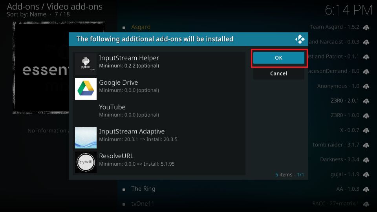Click the 5 items - 1/1 counter
This screenshot has height=212, width=377.
point(289,175)
